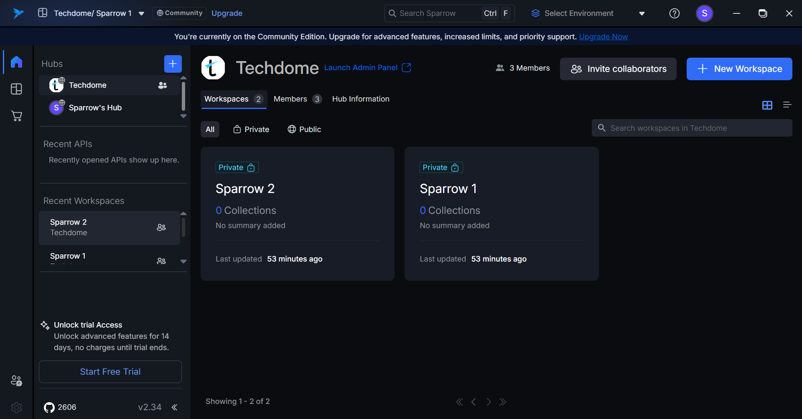Screen dimensions: 802x419
Task: Switch to list view layout
Action: (787, 105)
